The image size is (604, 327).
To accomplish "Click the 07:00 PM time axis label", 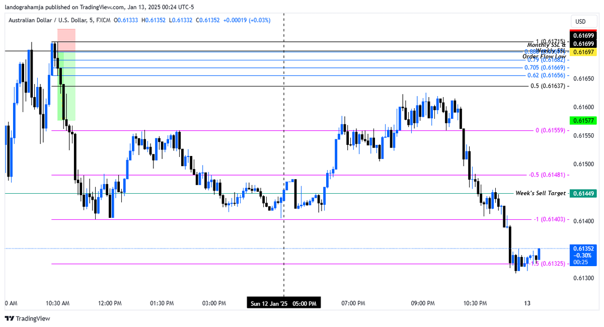I will pyautogui.click(x=353, y=303).
